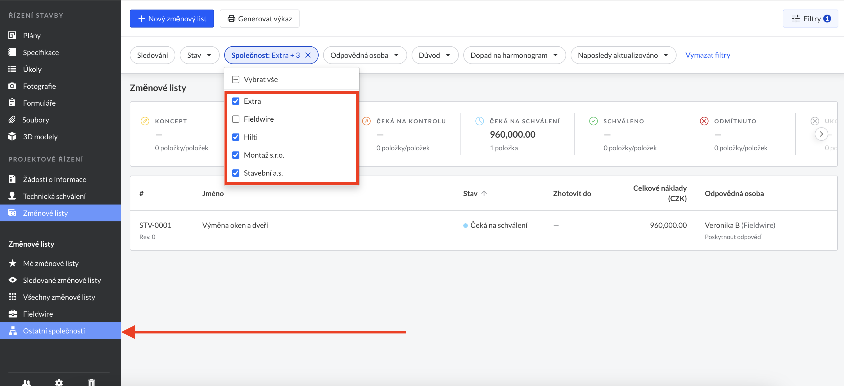Click the Fieldwire briefcase icon

point(12,314)
